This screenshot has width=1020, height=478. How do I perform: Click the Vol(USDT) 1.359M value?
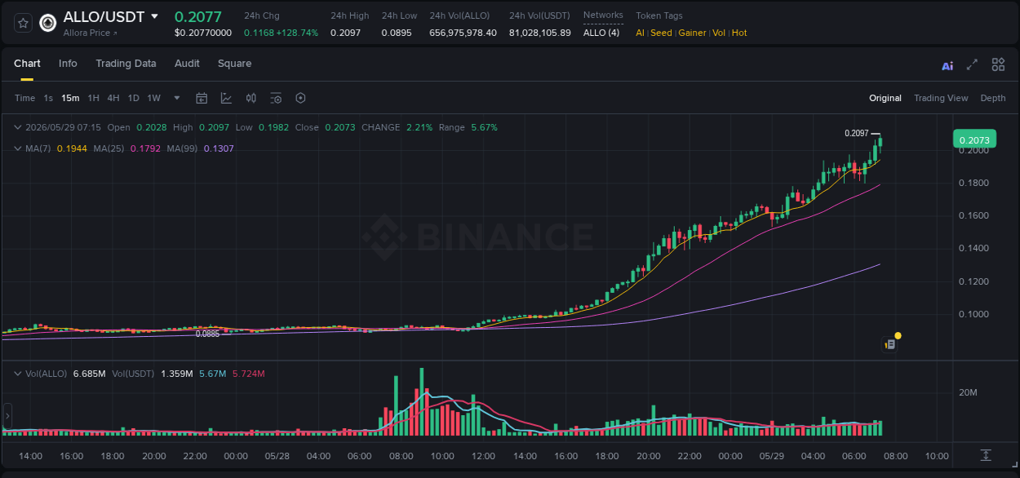click(179, 374)
